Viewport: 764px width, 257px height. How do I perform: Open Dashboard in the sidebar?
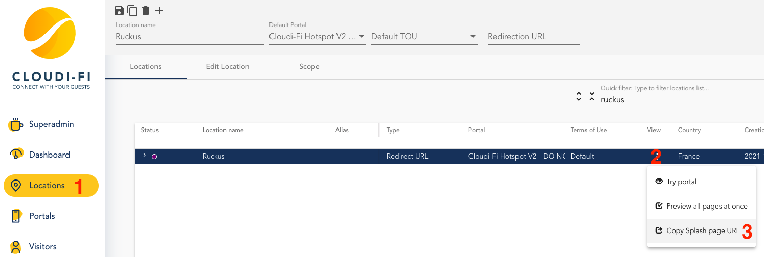(51, 155)
